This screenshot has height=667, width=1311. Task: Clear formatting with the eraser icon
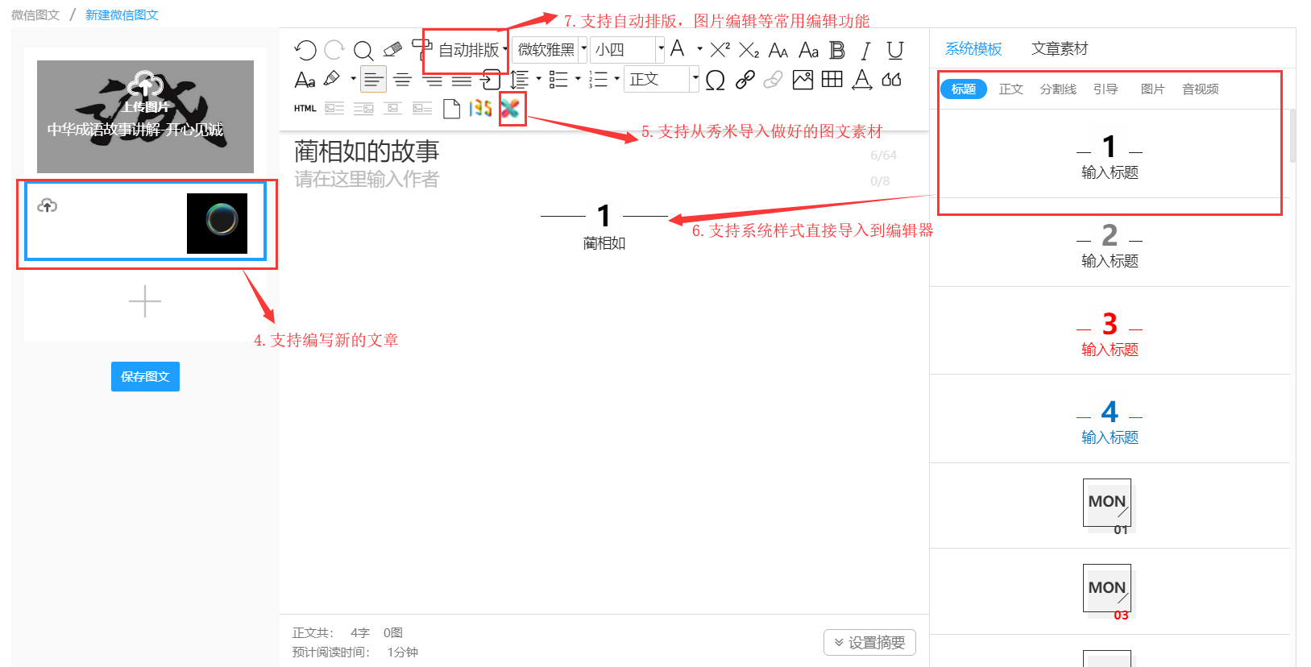392,50
